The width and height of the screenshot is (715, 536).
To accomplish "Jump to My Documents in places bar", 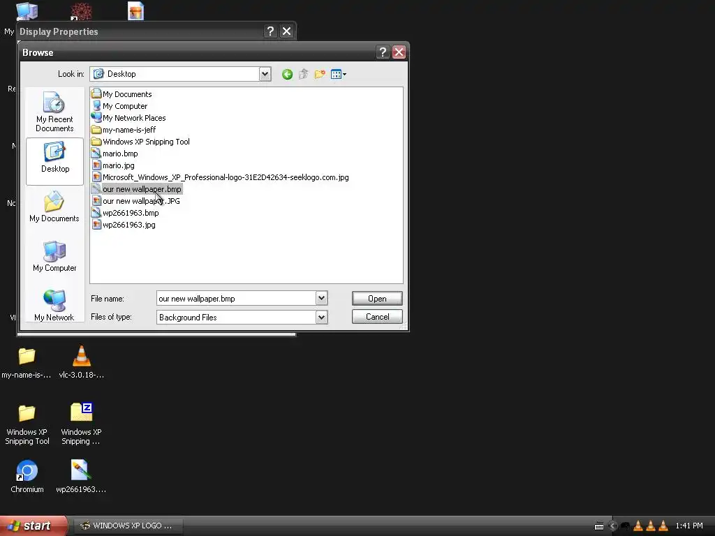I will tap(54, 207).
